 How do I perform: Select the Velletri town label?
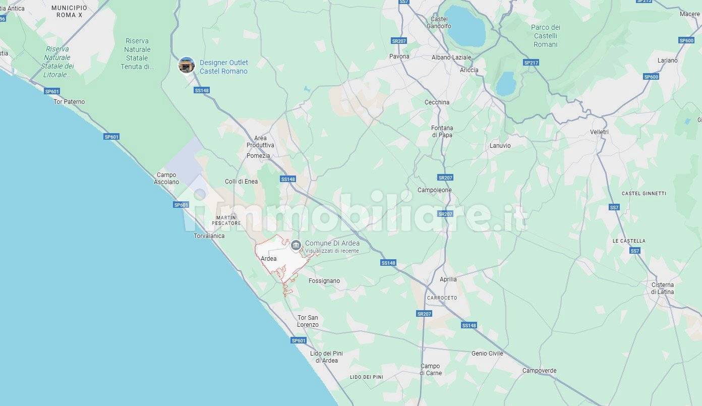pos(599,132)
